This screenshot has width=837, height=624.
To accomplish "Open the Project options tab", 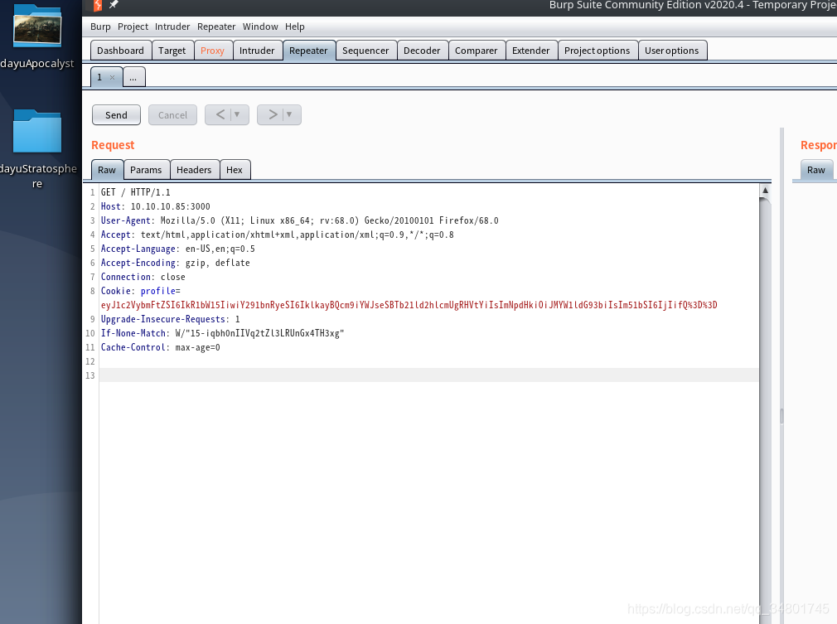I will tap(598, 51).
